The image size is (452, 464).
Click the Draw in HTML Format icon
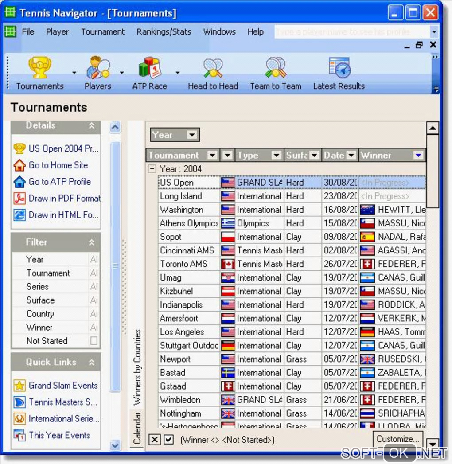[x=19, y=215]
